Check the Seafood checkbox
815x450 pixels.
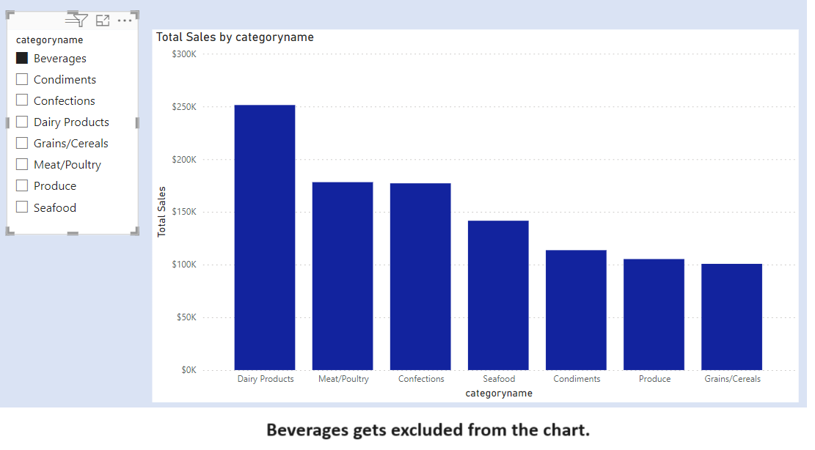pyautogui.click(x=22, y=207)
